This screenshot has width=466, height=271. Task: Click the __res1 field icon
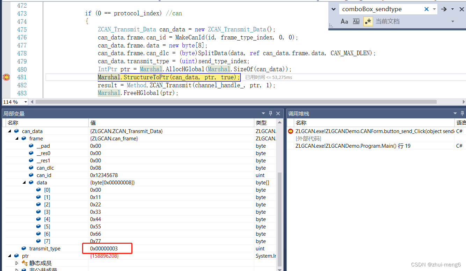coord(31,161)
